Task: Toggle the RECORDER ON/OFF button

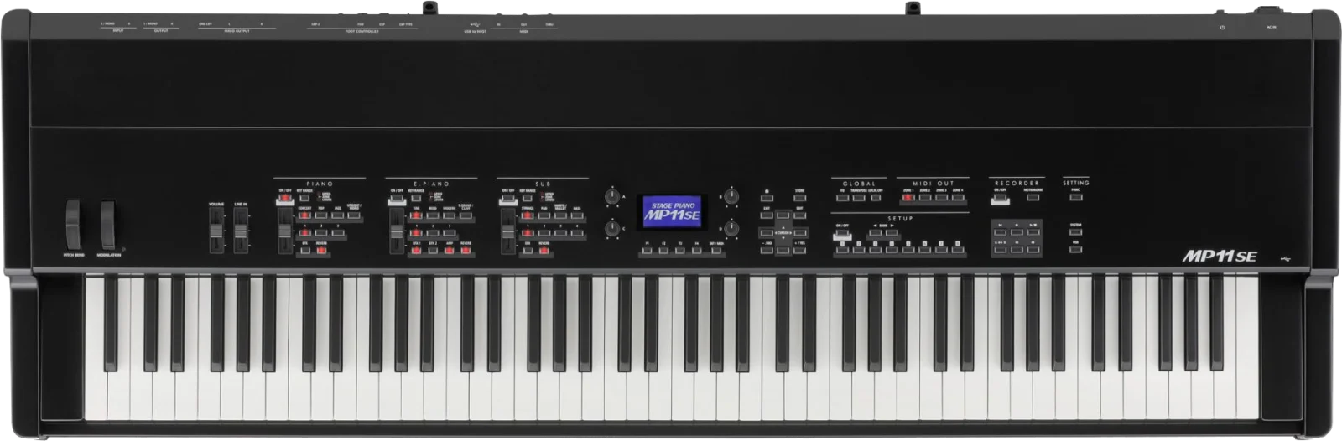Action: [1000, 197]
